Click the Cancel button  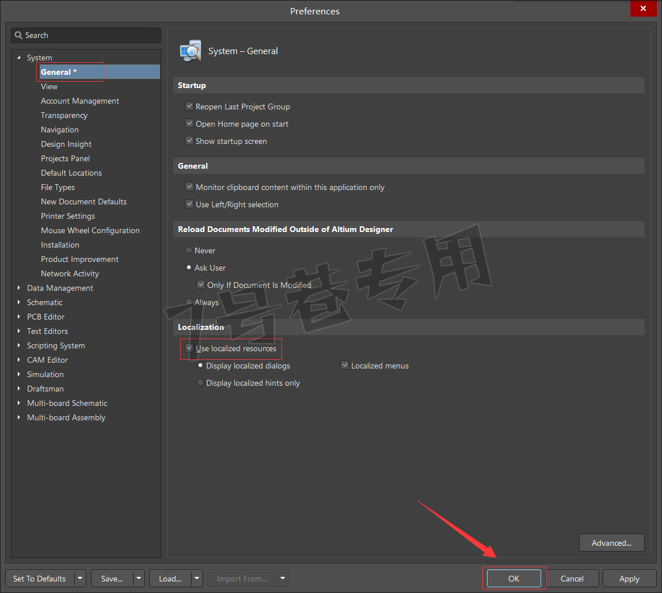572,578
